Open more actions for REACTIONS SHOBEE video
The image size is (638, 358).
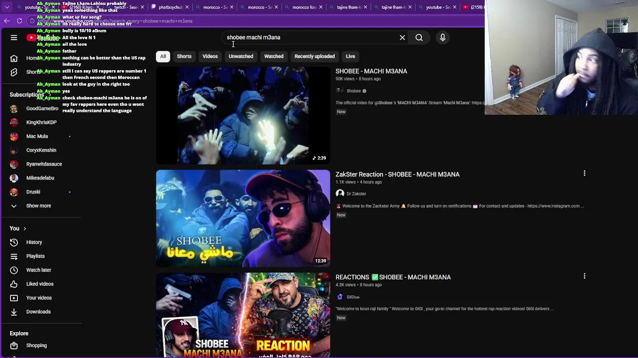[584, 276]
